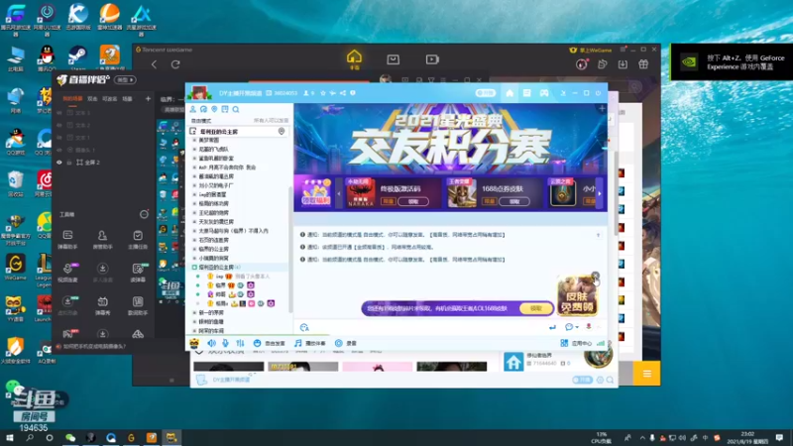Show next promo card with right arrow
793x446 pixels.
pyautogui.click(x=600, y=193)
